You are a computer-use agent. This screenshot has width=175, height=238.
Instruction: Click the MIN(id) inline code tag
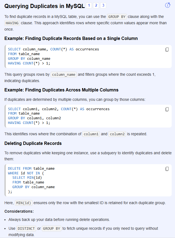pyautogui.click(x=24, y=203)
